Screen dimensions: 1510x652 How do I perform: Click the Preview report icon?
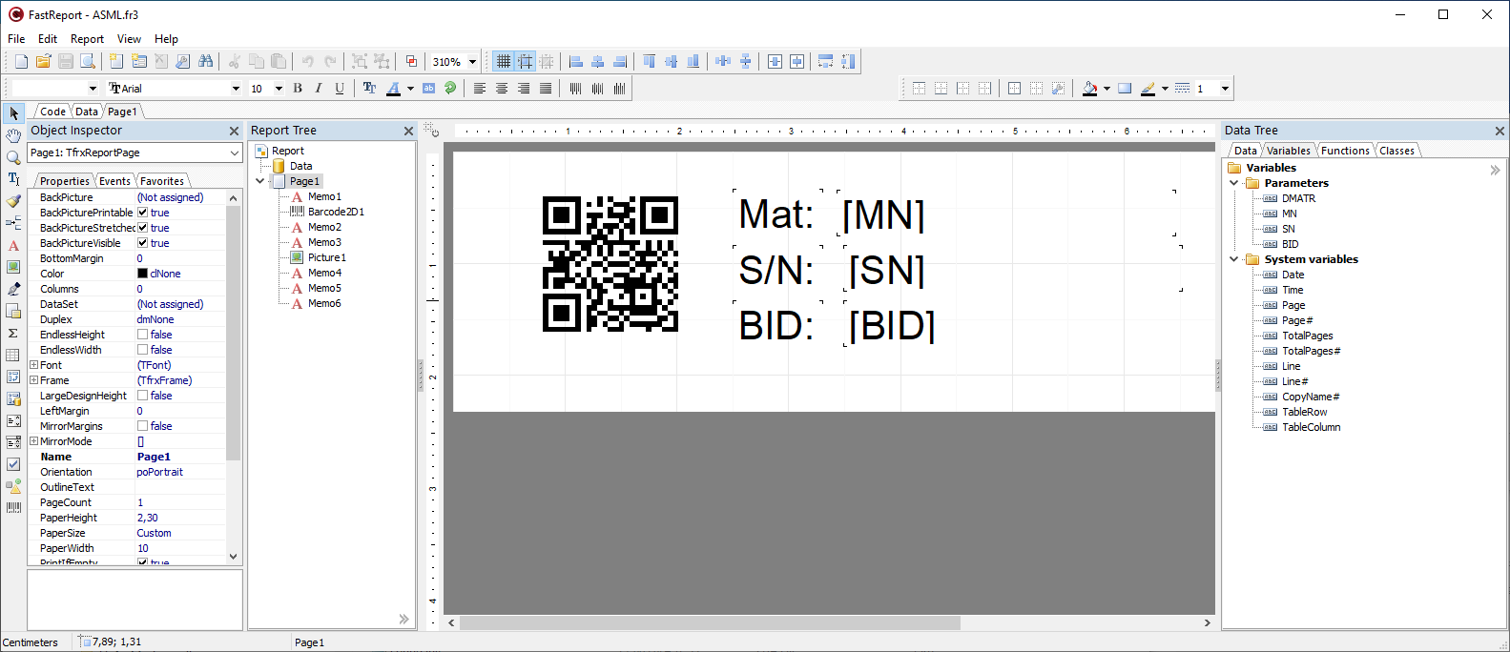pos(88,62)
